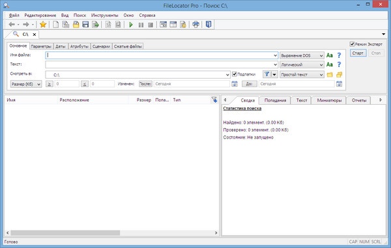Open calendar picker for После date
This screenshot has width=391, height=248.
point(235,84)
